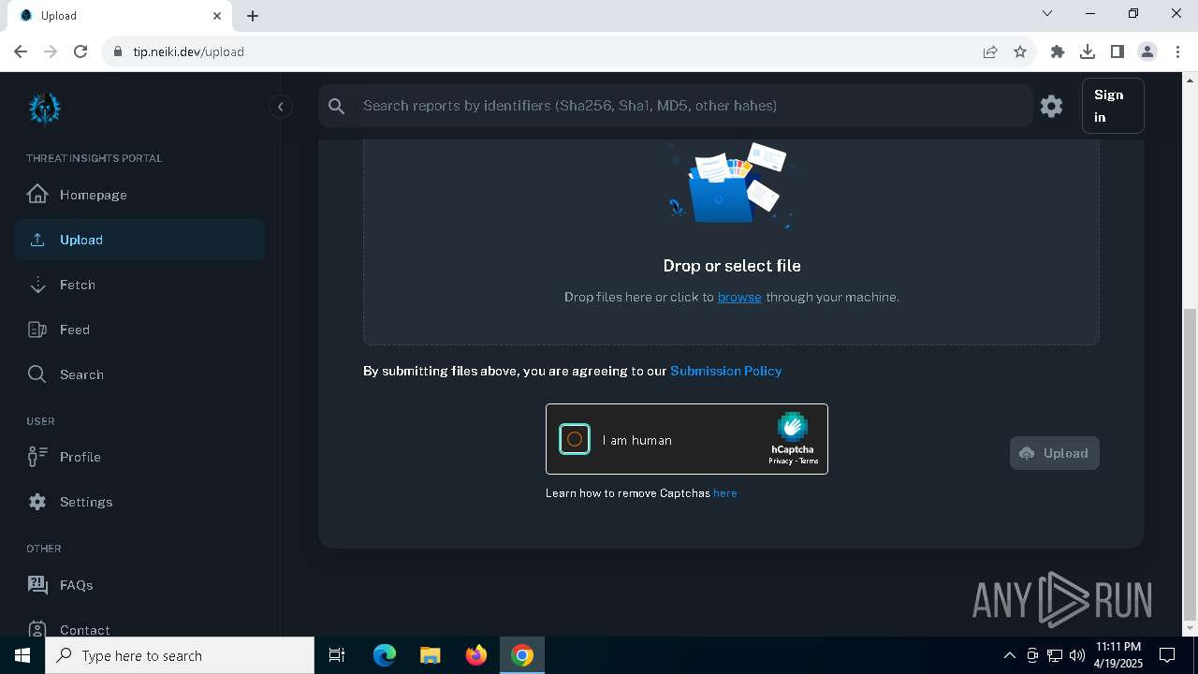1198x674 pixels.
Task: Open the Windows Start menu
Action: click(22, 655)
